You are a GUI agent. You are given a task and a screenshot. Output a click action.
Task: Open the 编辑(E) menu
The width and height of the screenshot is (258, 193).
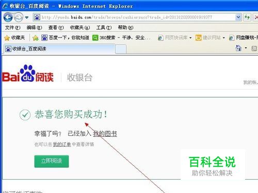click(34, 27)
